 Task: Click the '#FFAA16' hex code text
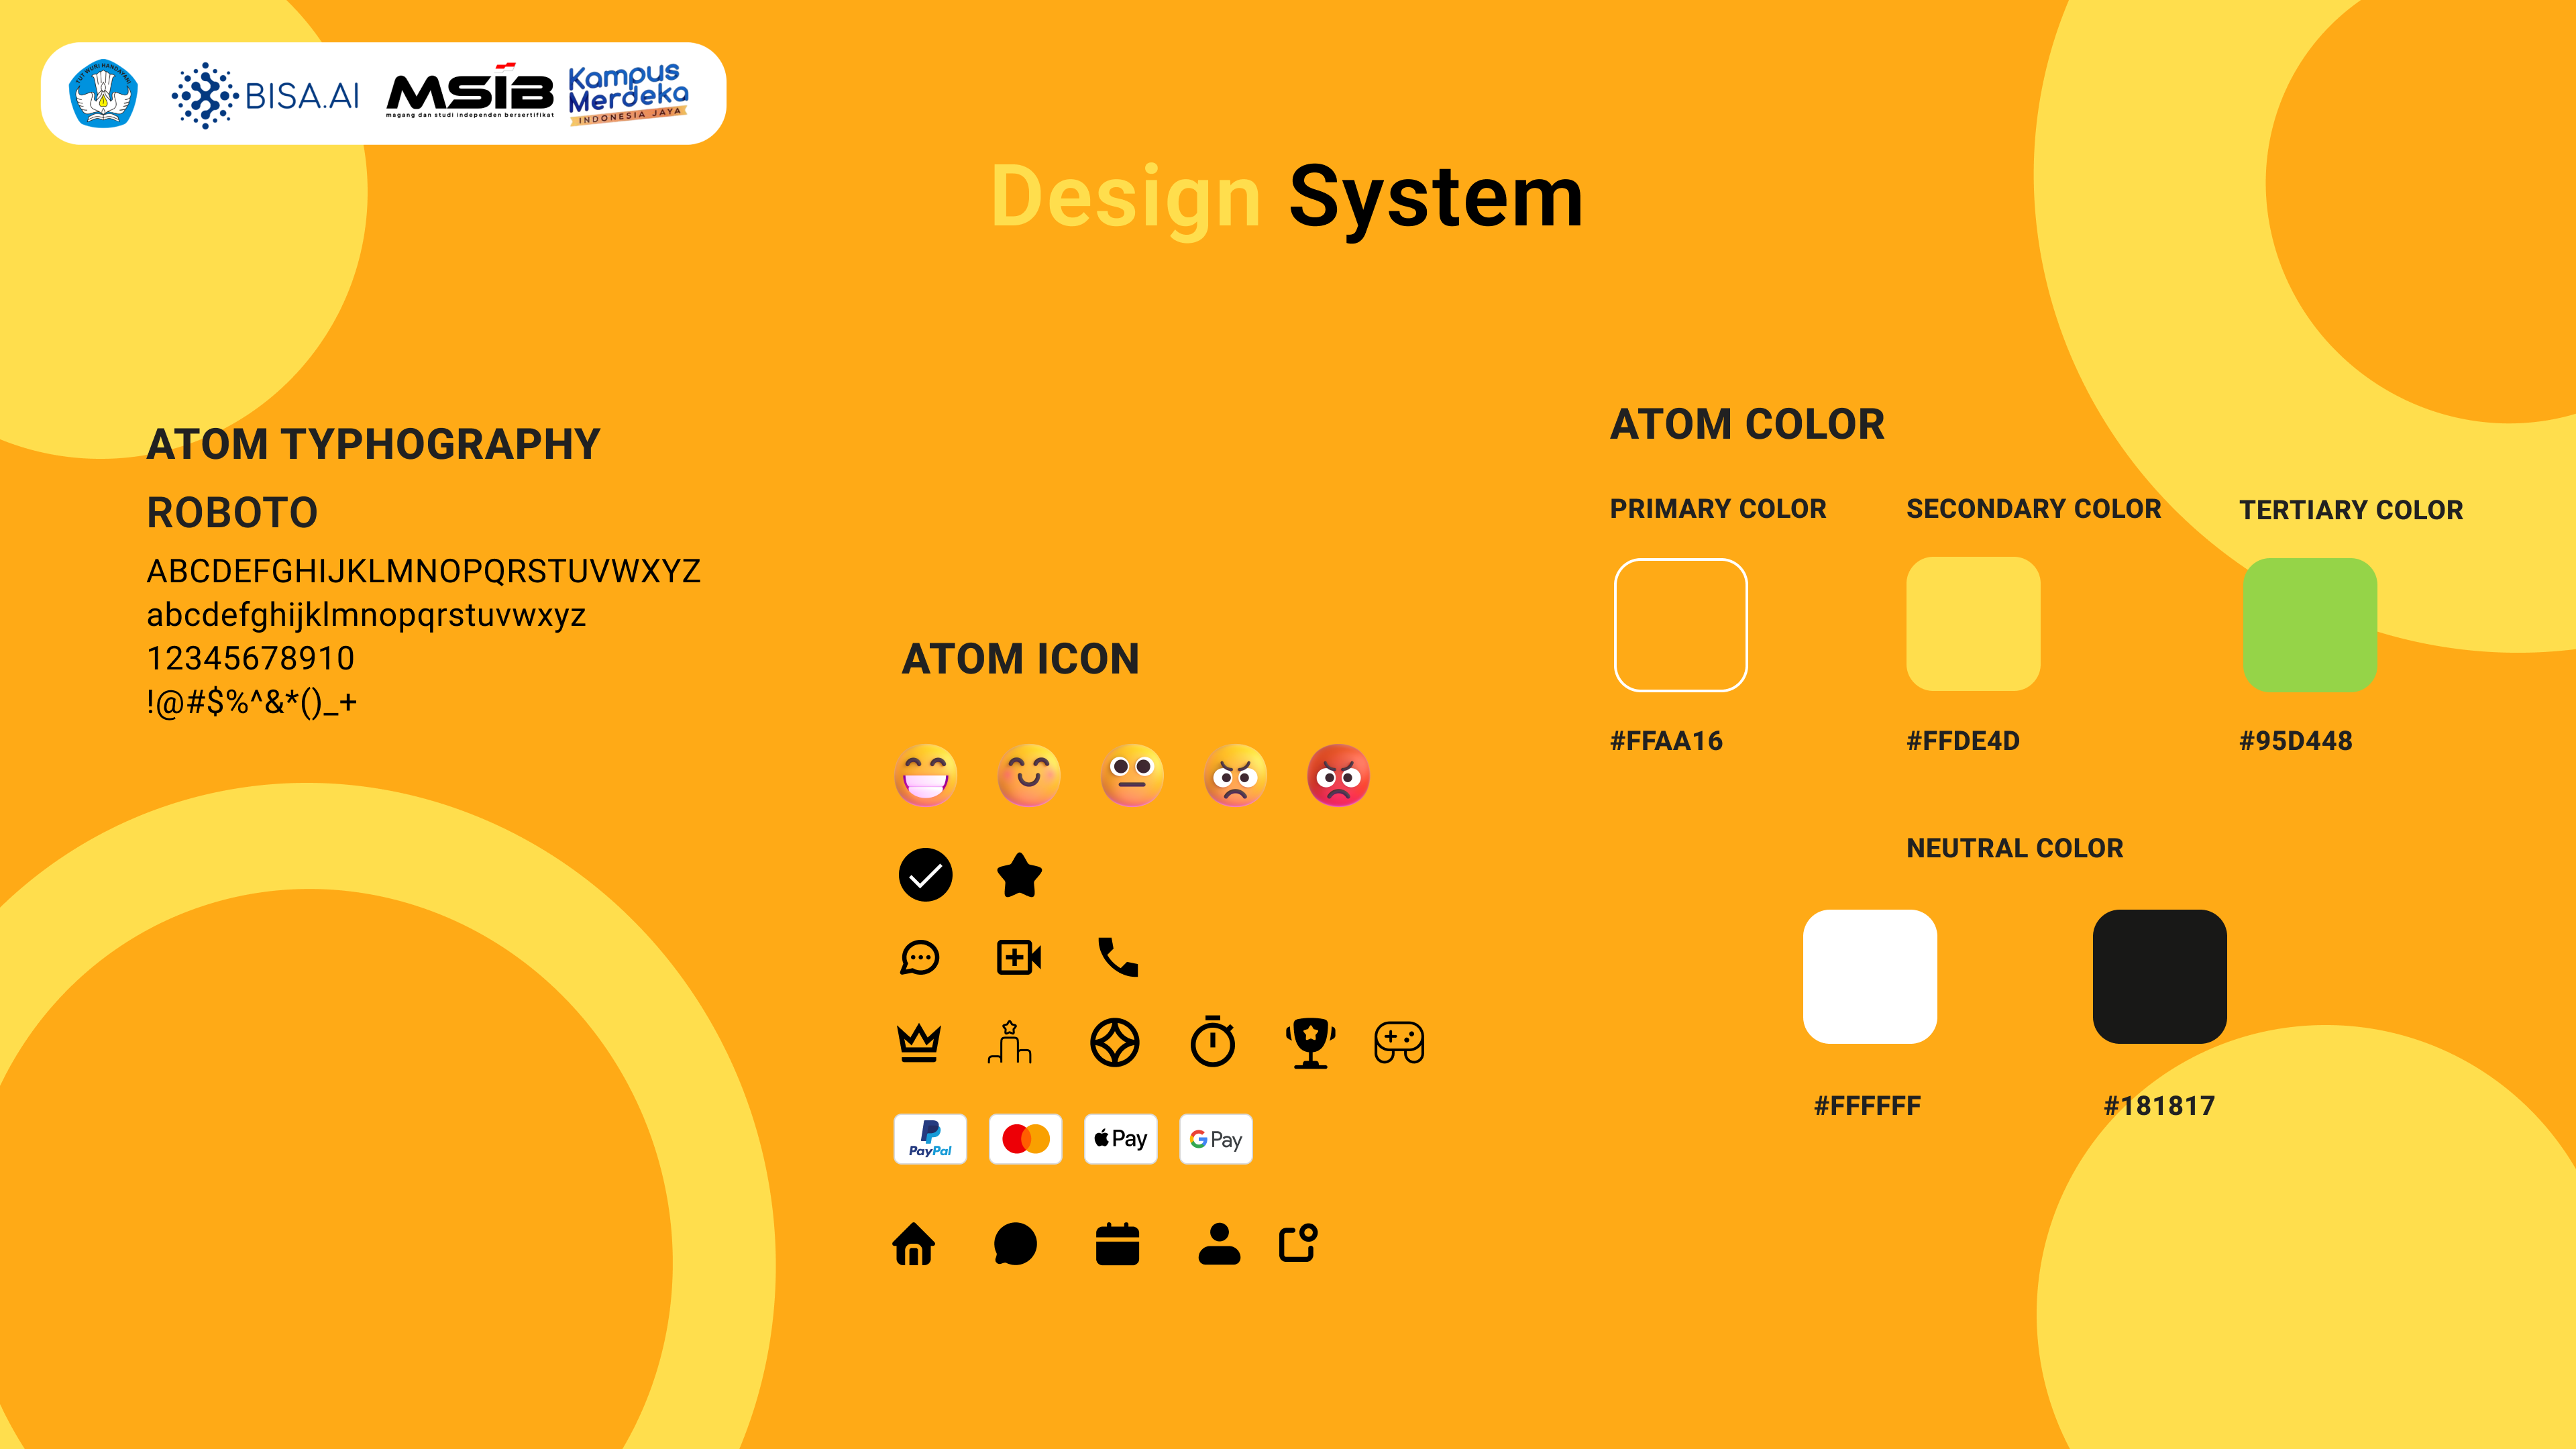[x=1667, y=741]
